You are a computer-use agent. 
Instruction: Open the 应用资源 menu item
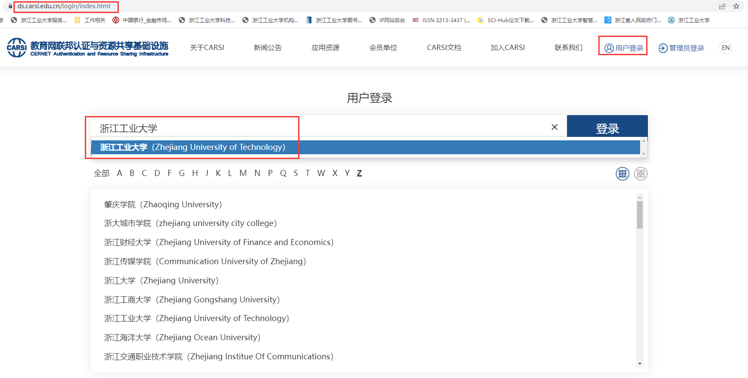[325, 48]
